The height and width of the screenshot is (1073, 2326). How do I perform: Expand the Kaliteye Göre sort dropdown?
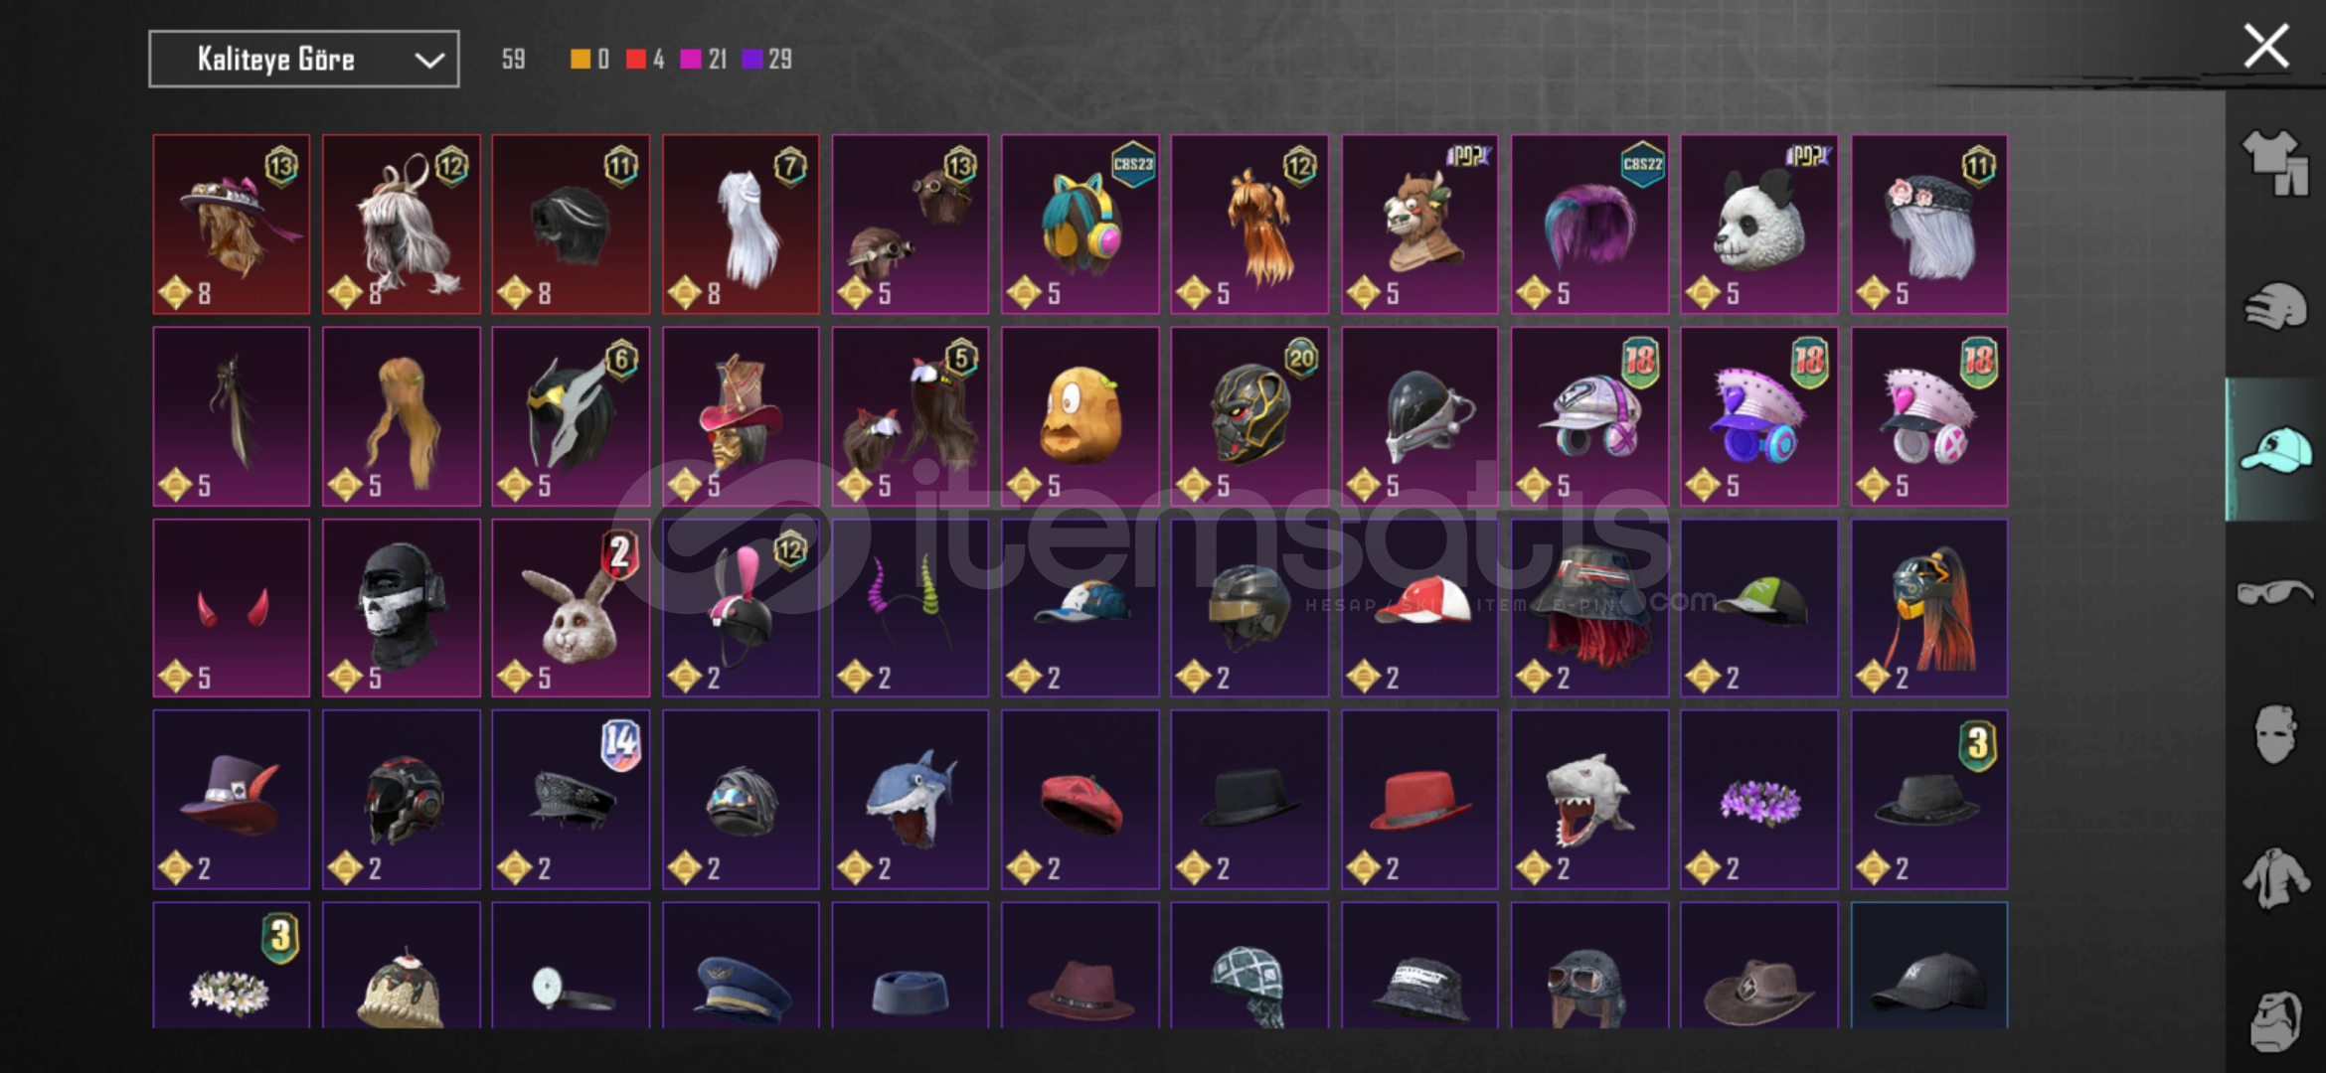[x=304, y=60]
